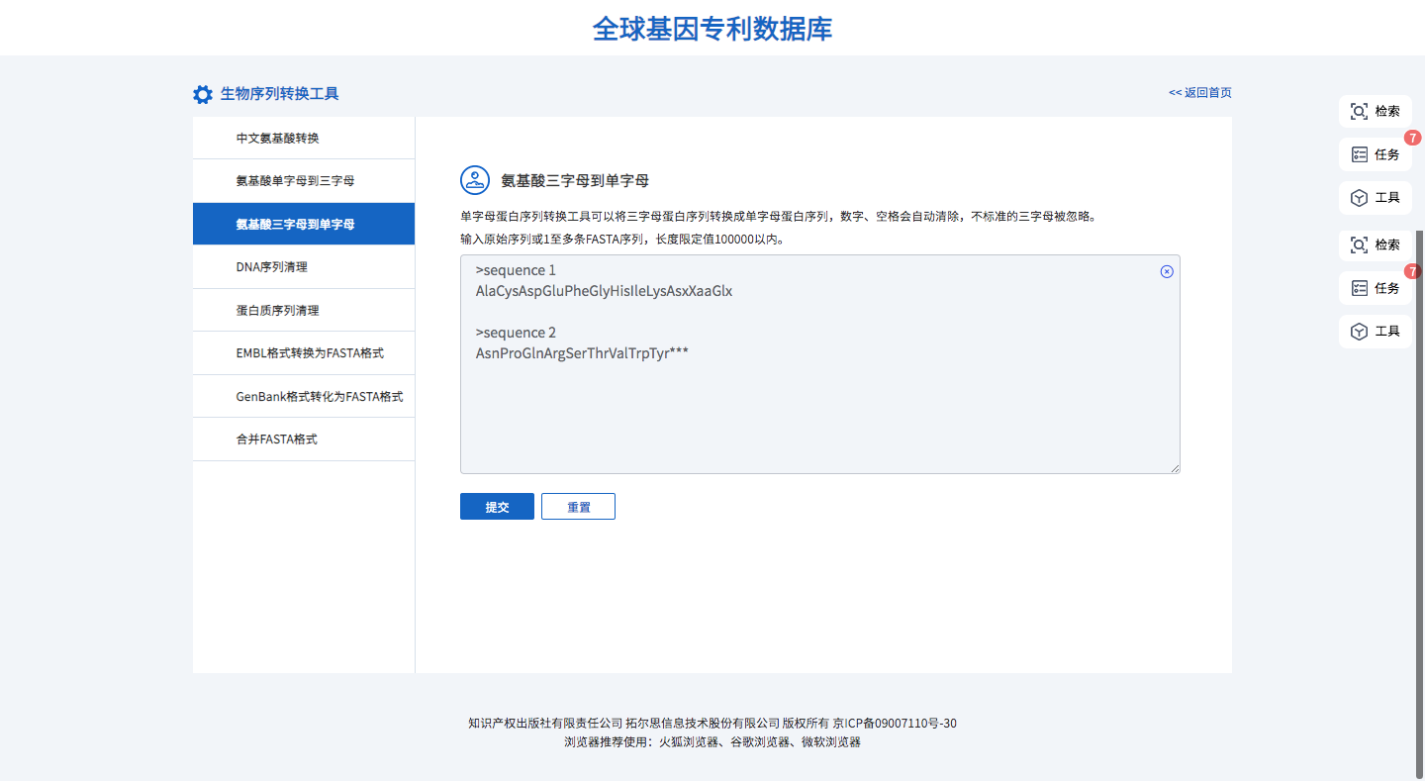Viewport: 1425px width, 782px height.
Task: Open the 蛋白质序列清理 tool
Action: coord(304,310)
